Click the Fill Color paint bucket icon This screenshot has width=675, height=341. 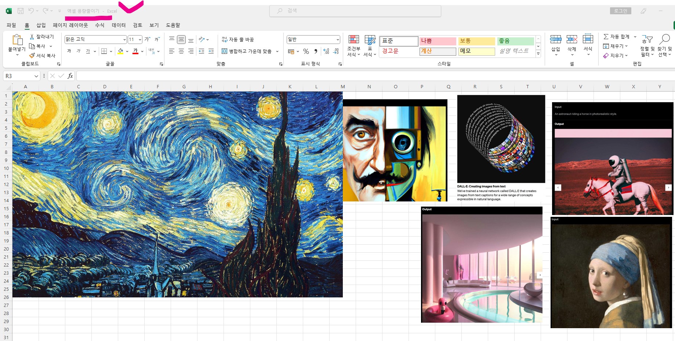pyautogui.click(x=120, y=51)
